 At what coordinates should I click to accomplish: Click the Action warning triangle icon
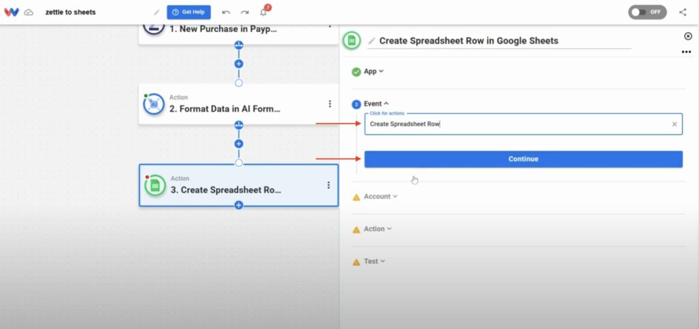point(356,230)
